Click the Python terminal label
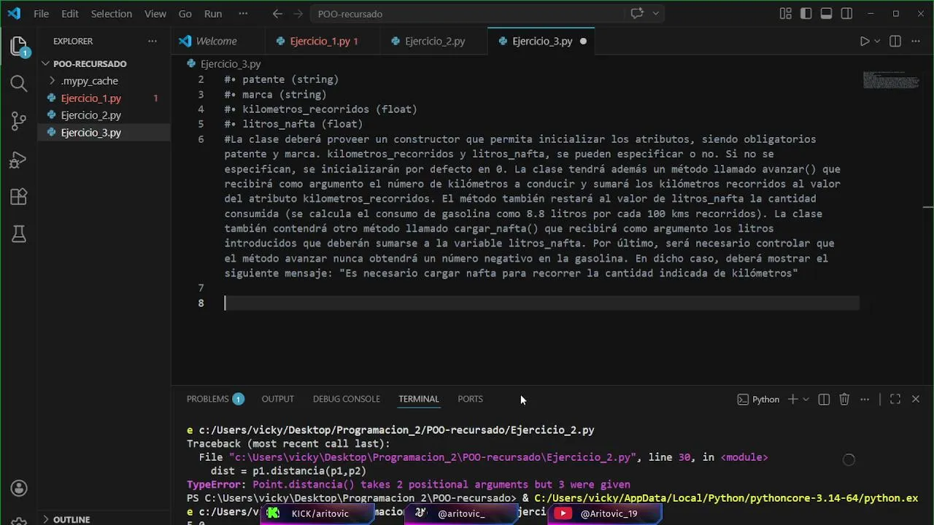934x525 pixels. (758, 400)
